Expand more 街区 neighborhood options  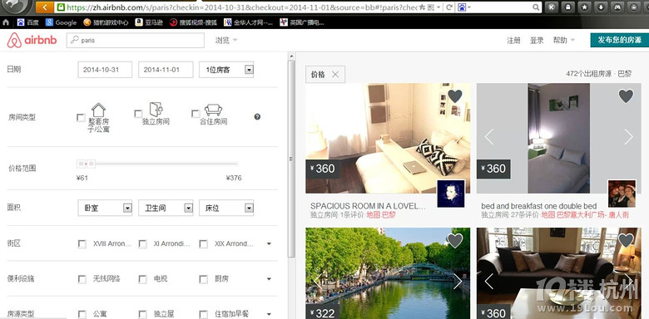coord(269,243)
